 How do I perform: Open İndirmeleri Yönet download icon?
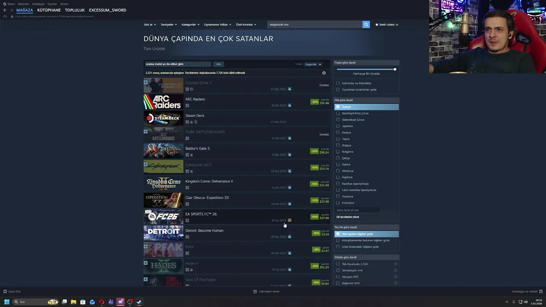[255, 292]
